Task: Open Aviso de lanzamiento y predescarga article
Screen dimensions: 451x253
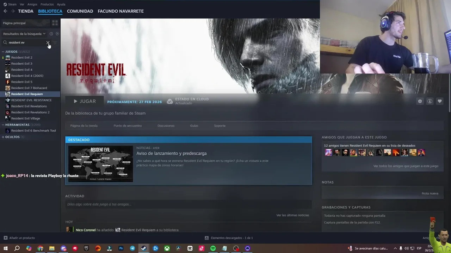Action: click(172, 154)
